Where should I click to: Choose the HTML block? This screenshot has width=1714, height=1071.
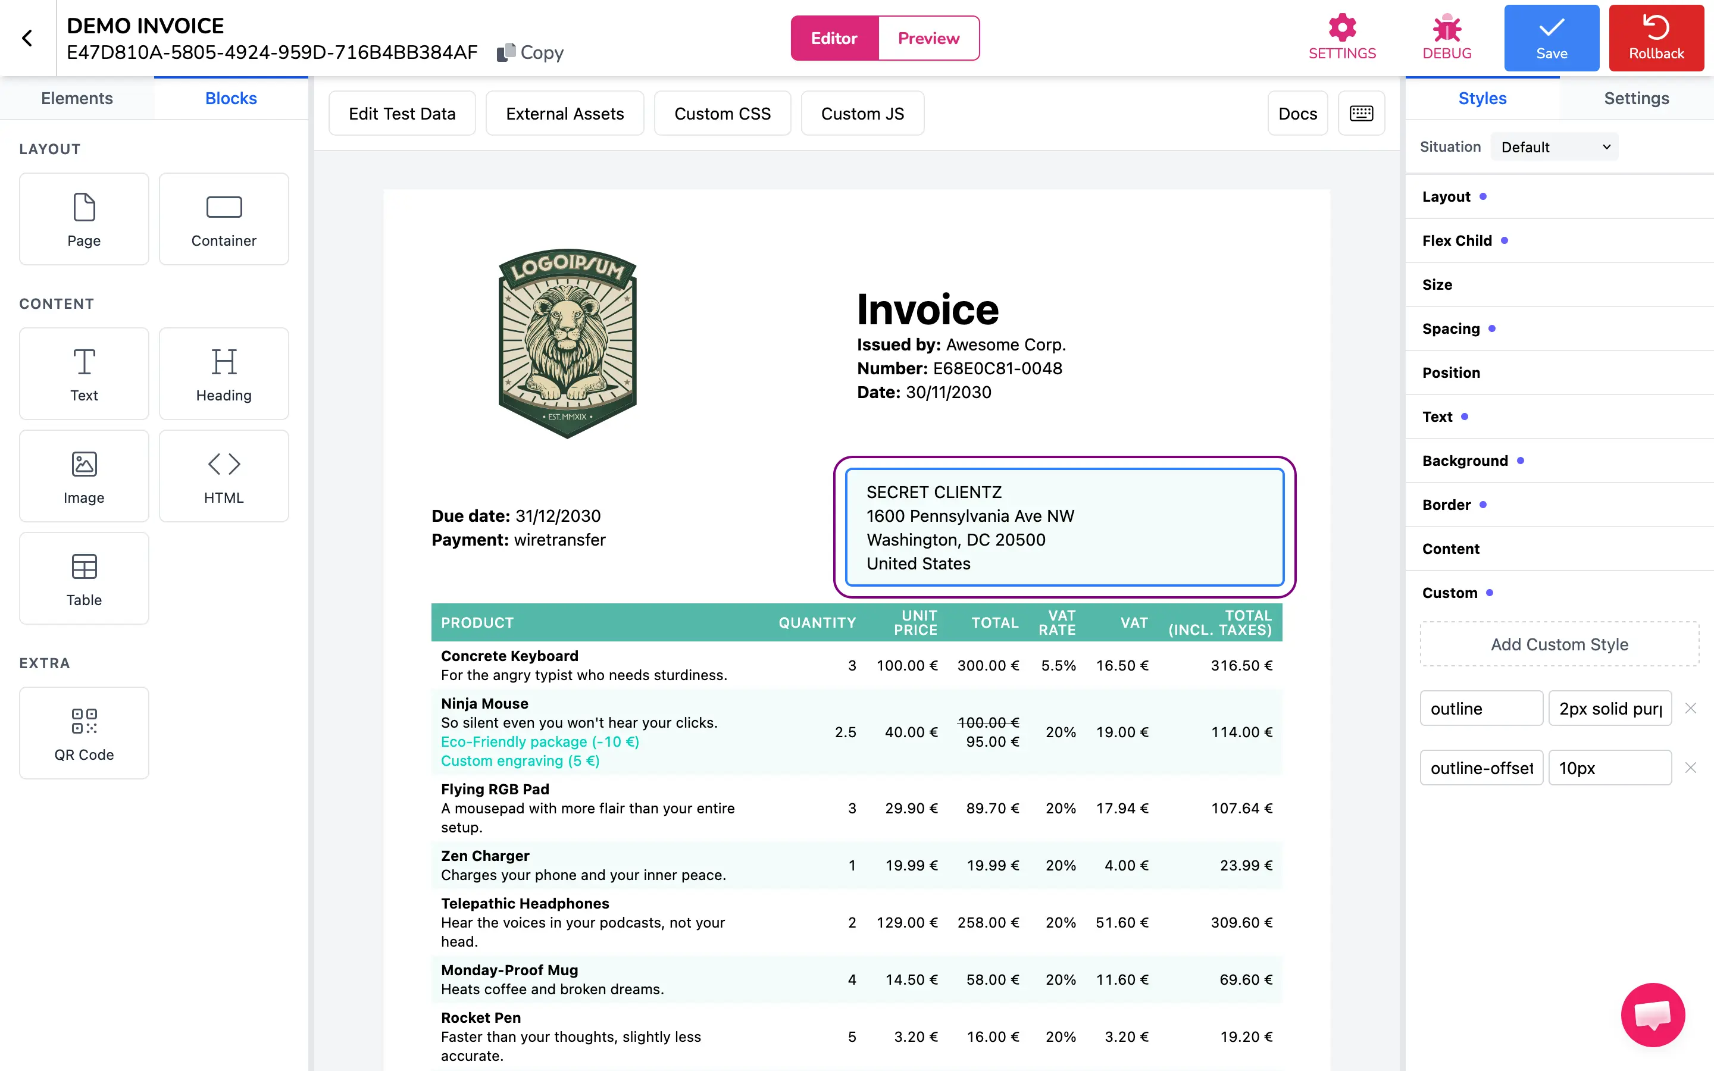[224, 476]
